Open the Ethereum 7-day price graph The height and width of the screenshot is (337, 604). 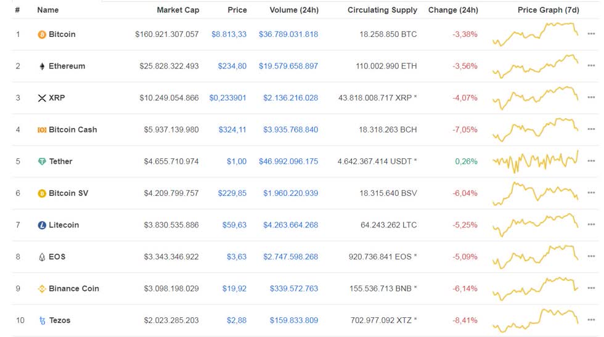pos(536,67)
